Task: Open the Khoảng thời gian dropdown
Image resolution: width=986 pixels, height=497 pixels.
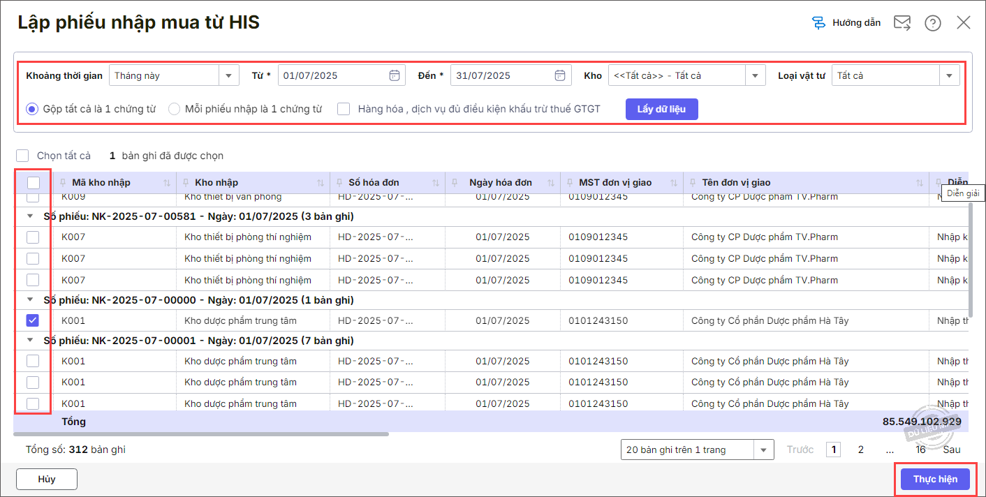Action: tap(228, 75)
